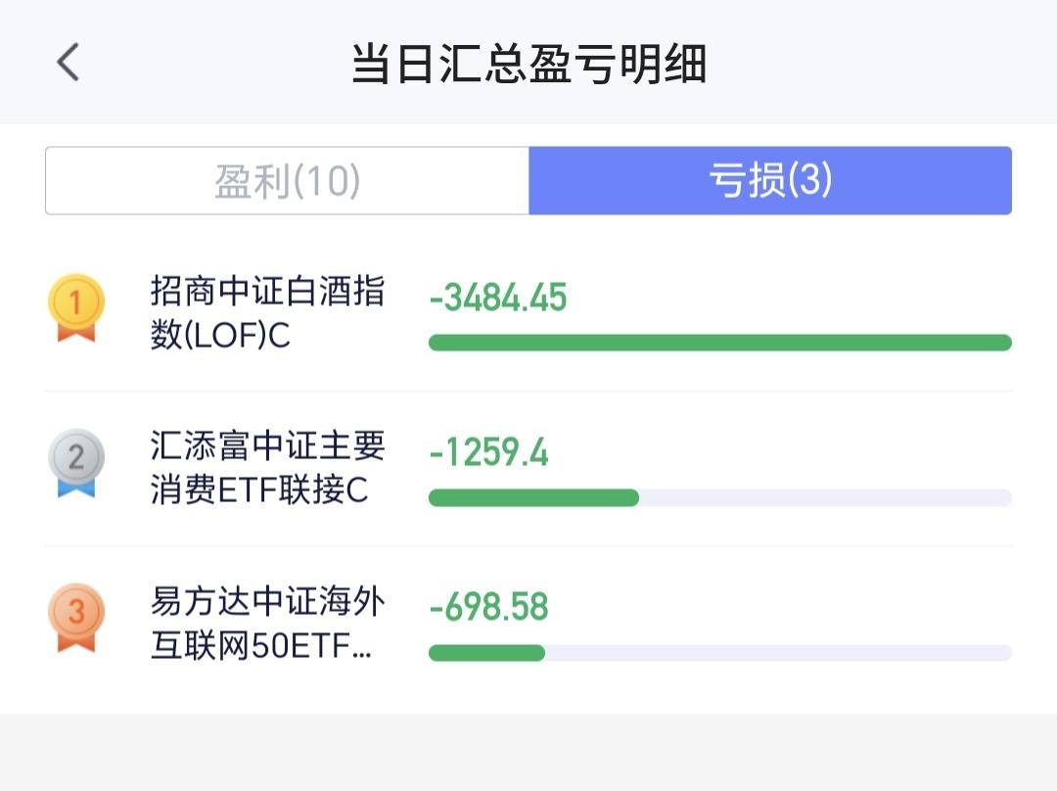Image resolution: width=1057 pixels, height=791 pixels.
Task: Click the short green bar for 海外互联网50ETF
Action: point(486,653)
